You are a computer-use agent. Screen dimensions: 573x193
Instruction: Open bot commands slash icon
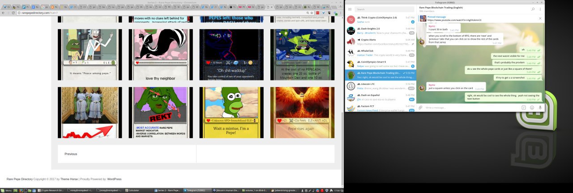(523, 107)
